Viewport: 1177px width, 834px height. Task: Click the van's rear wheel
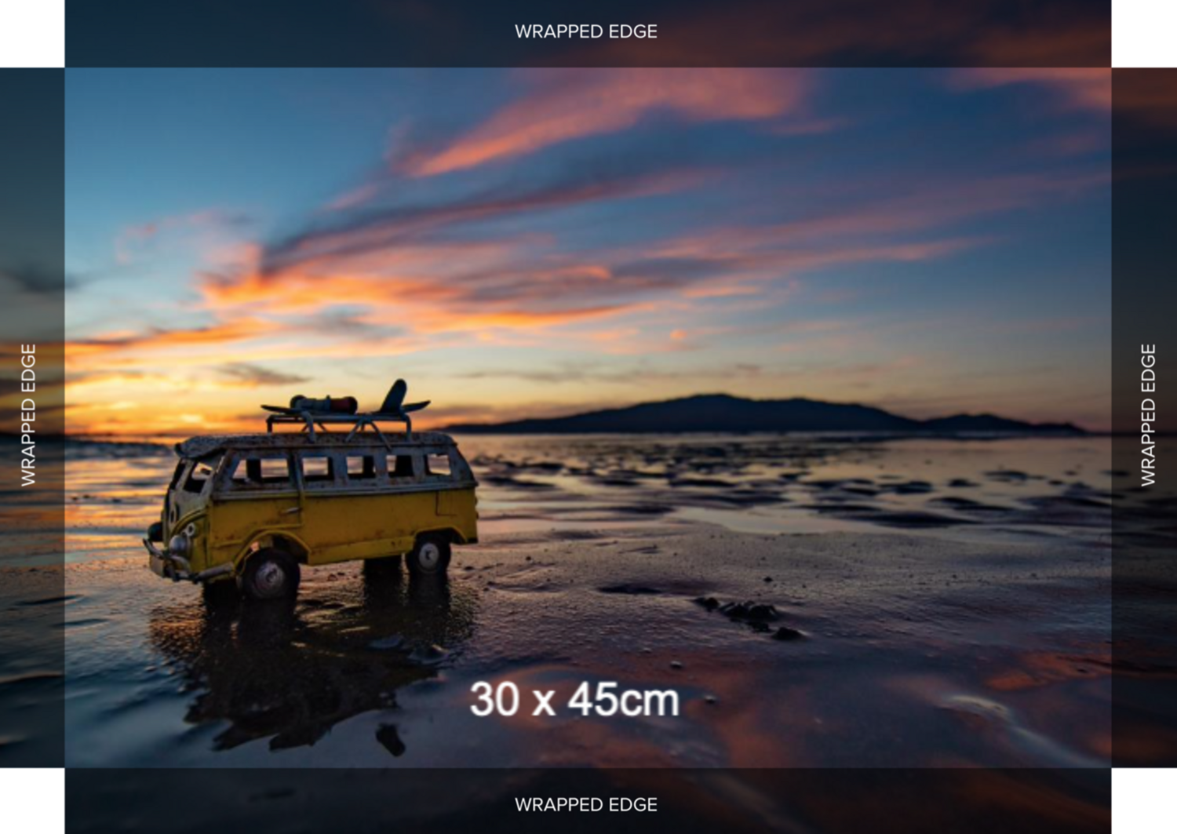tap(428, 555)
